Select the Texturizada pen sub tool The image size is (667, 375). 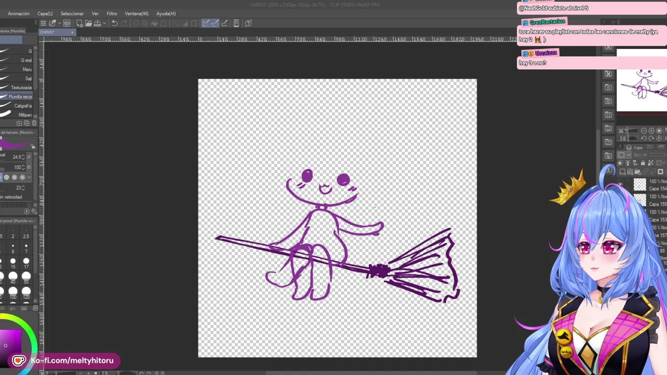click(x=17, y=87)
